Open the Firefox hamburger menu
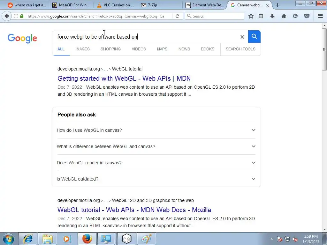This screenshot has width=327, height=245. 320,16
